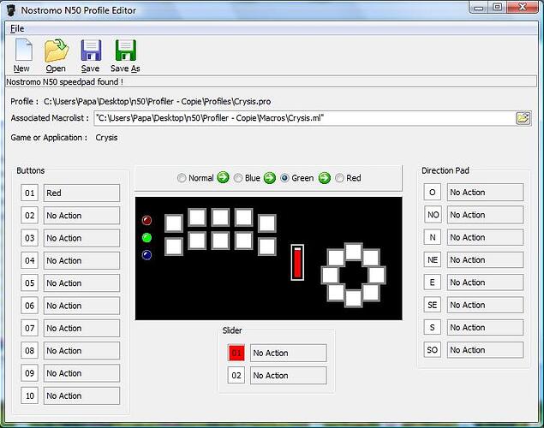The image size is (544, 428).
Task: Click button 01 assigned to Red
Action: [x=31, y=193]
